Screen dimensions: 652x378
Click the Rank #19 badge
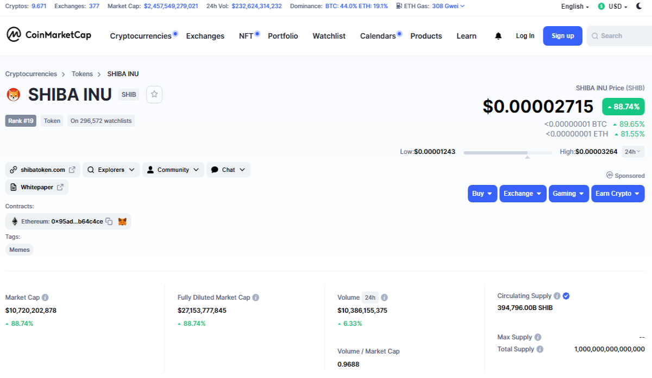coord(21,121)
